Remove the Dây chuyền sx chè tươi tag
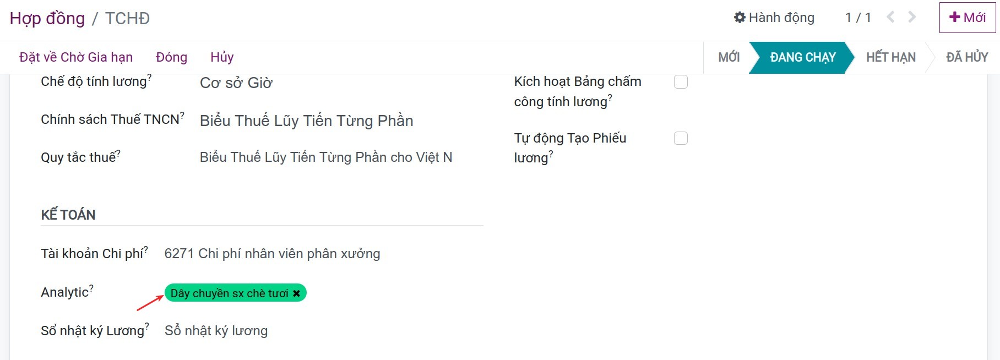Viewport: 1000px width, 360px height. point(297,293)
